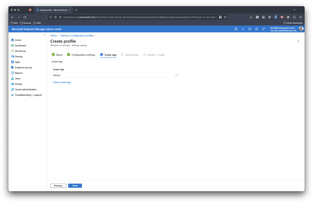Open the account profile avatar

(301, 29)
